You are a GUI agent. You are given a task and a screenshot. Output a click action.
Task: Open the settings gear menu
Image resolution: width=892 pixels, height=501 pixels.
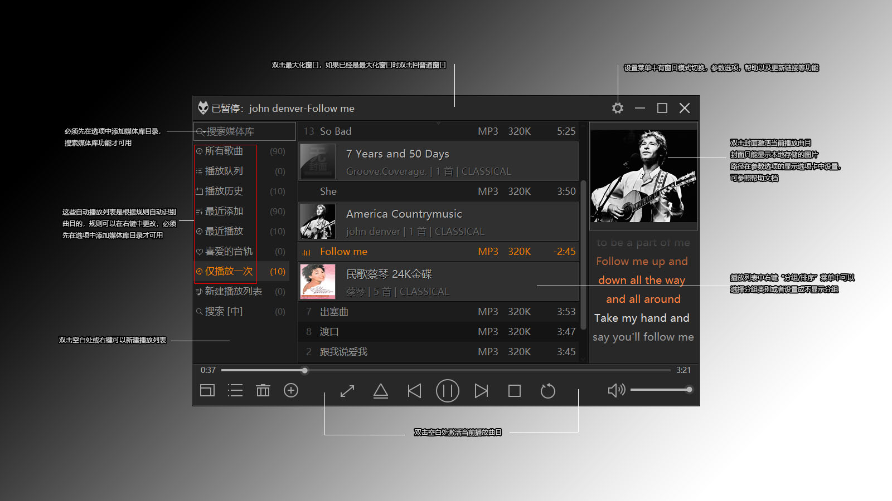pyautogui.click(x=618, y=108)
